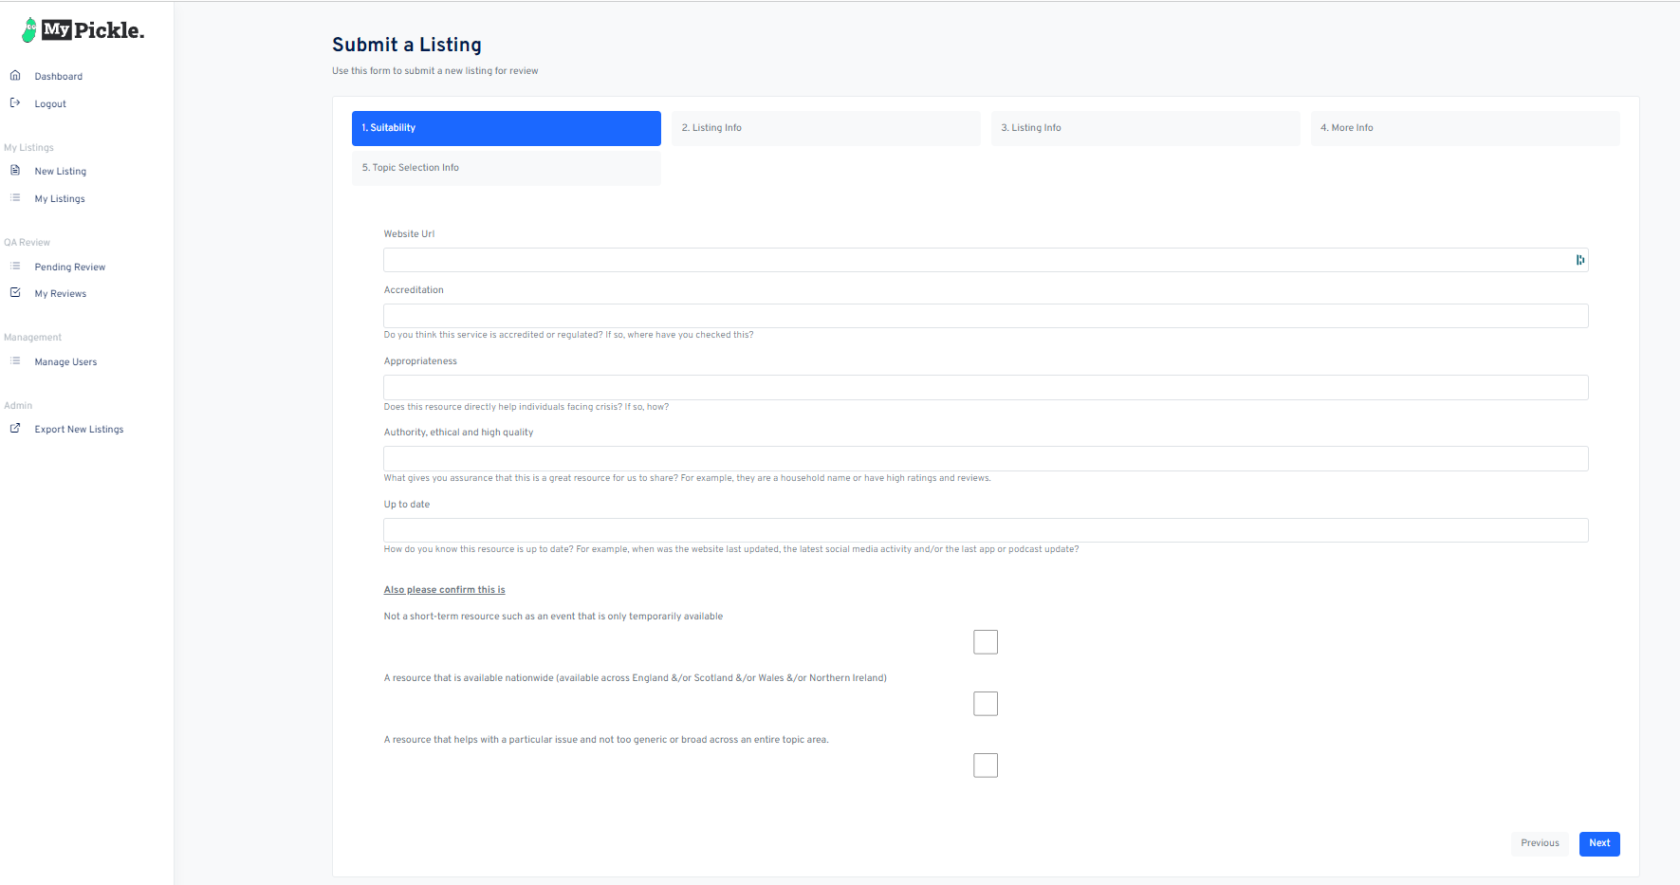Switch to the 3. Listing Info tab
Image resolution: width=1680 pixels, height=885 pixels.
coord(1145,128)
